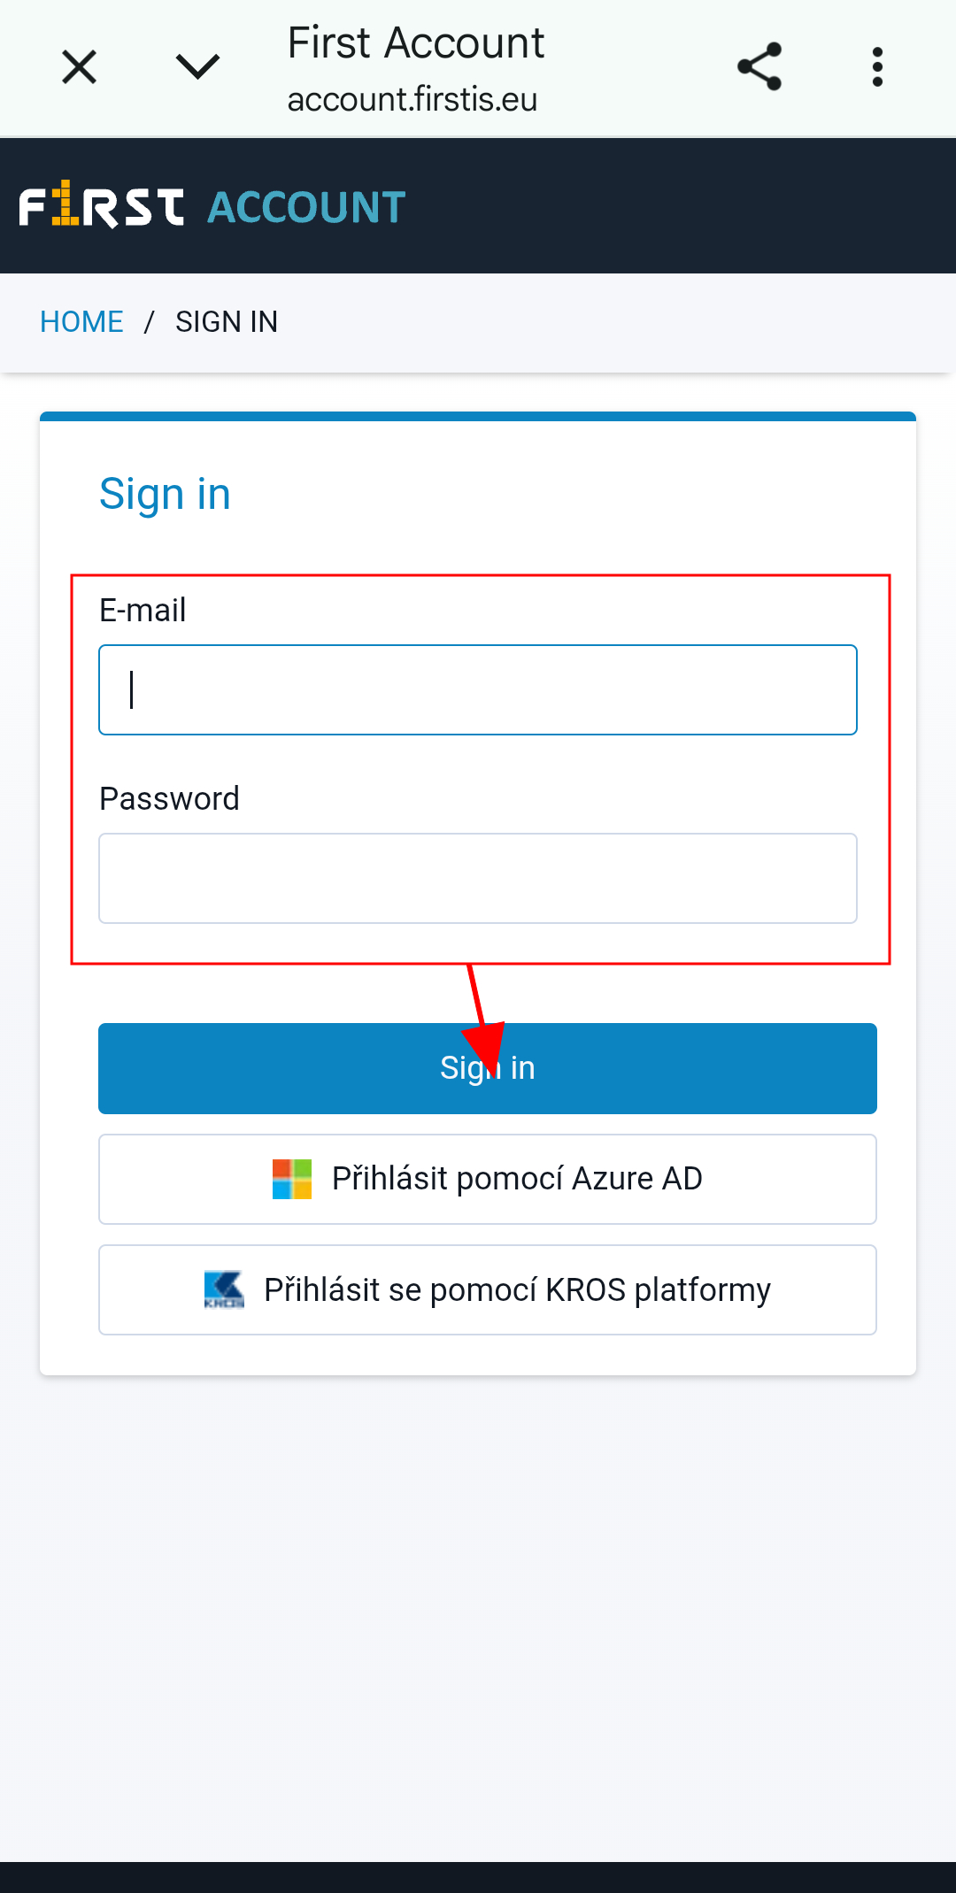Open the three-dot overflow menu
Viewport: 956px width, 1893px height.
(877, 67)
